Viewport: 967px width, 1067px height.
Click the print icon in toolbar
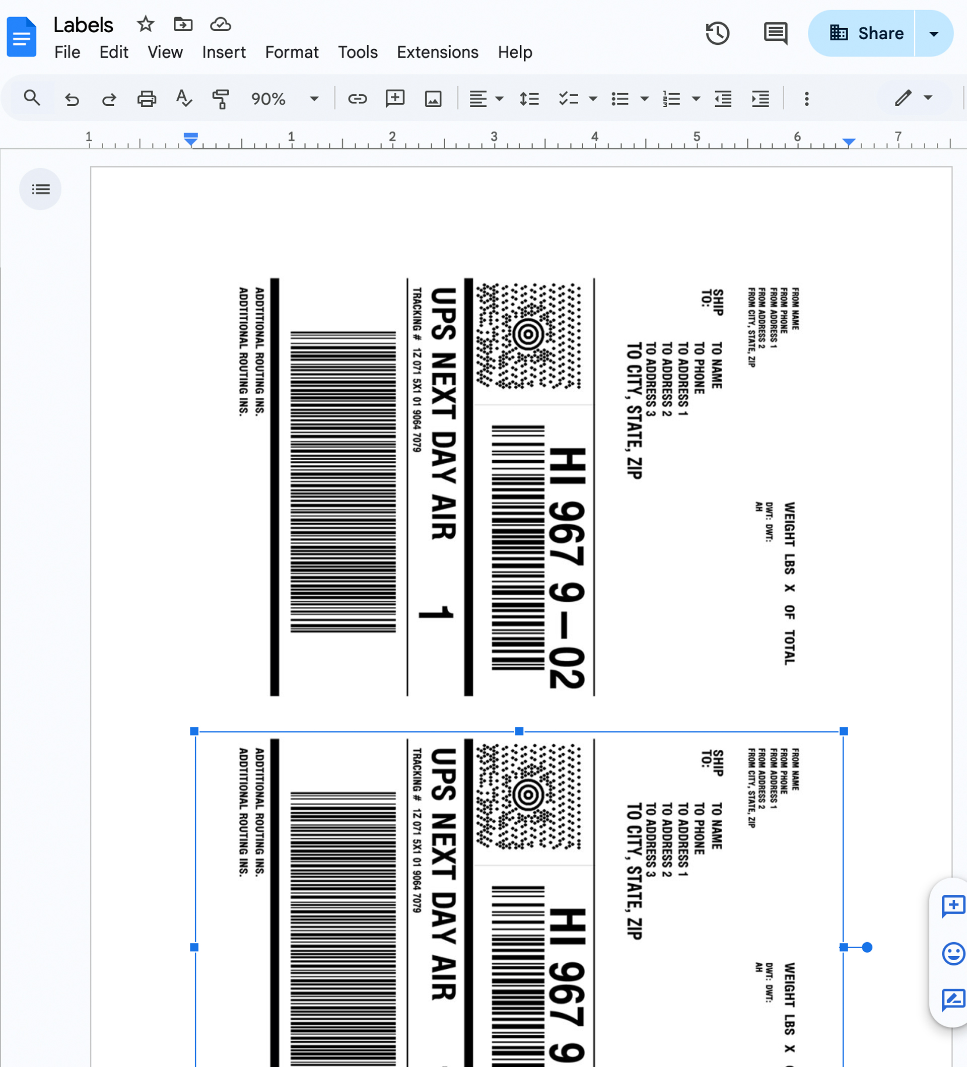(x=147, y=99)
